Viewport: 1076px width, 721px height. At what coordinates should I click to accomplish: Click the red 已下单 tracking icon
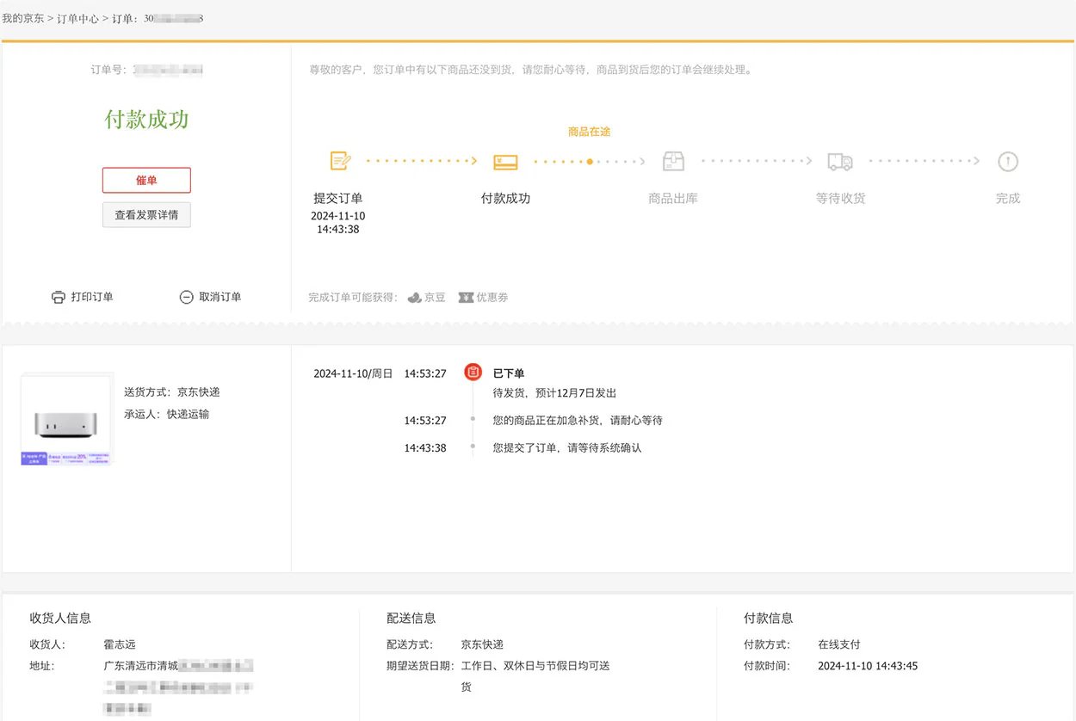[473, 372]
